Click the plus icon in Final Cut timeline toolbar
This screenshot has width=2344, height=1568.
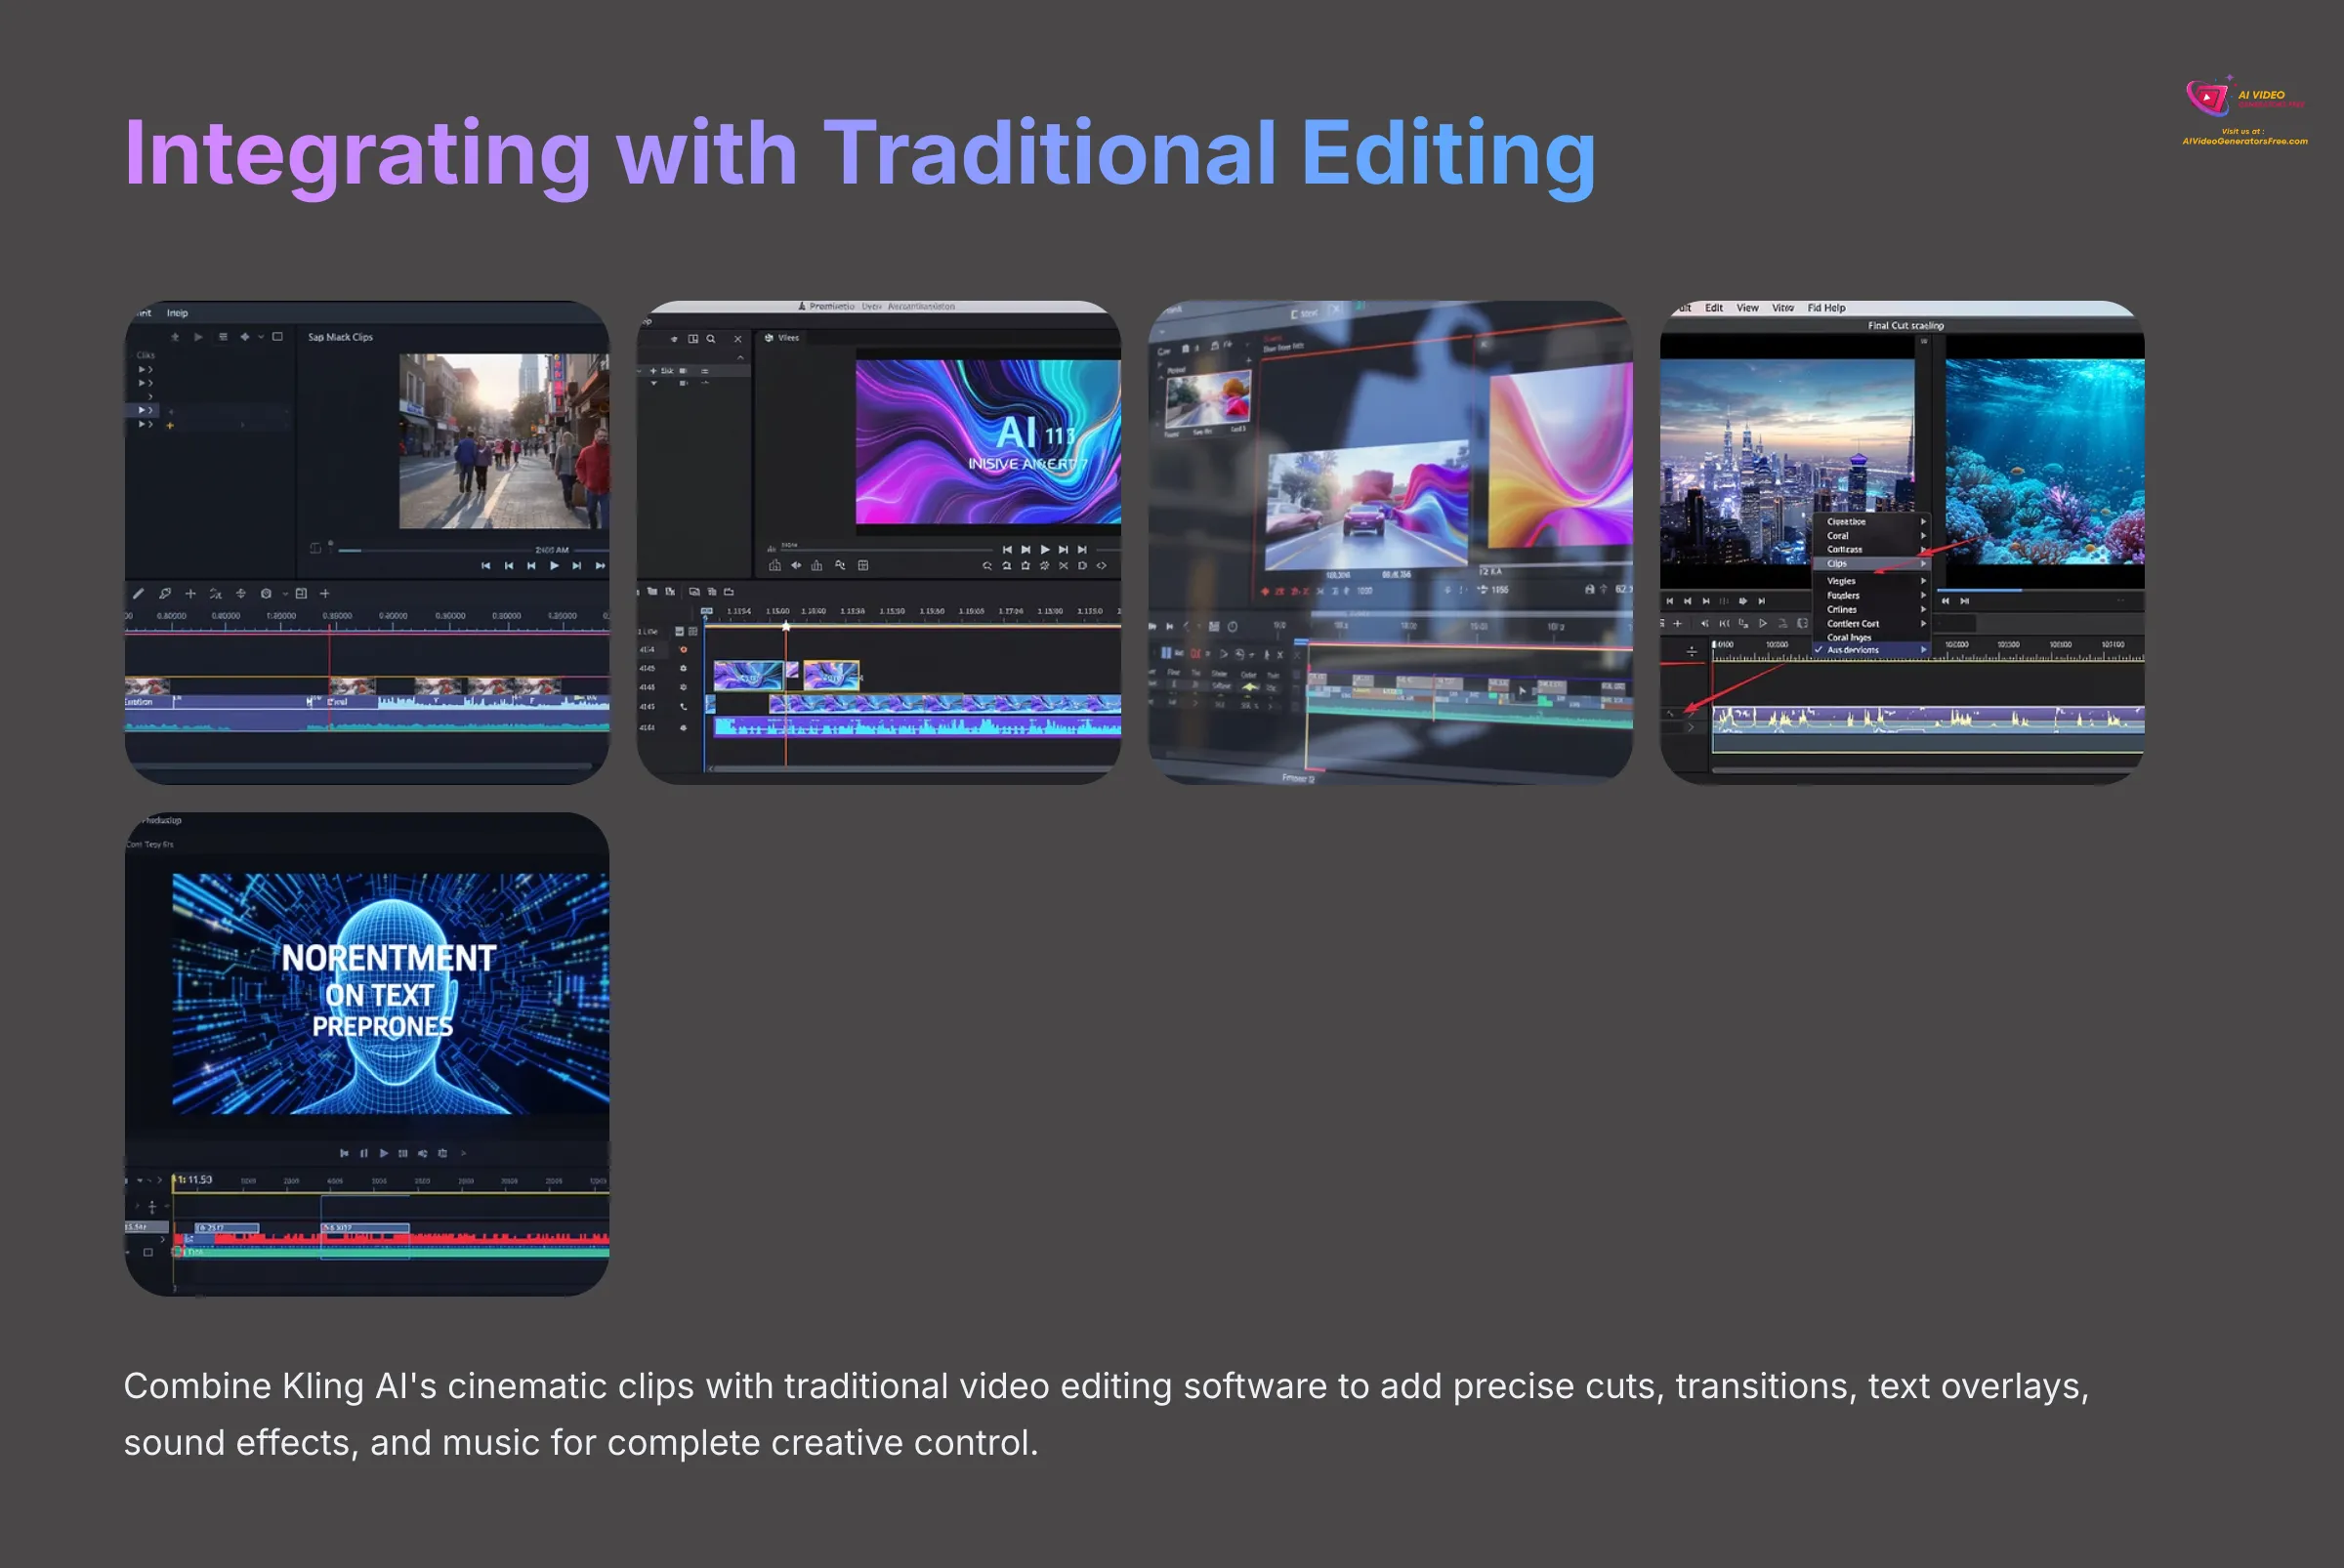coord(1678,623)
